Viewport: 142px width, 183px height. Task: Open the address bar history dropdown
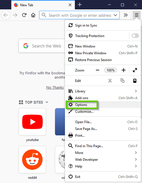[x=115, y=15]
